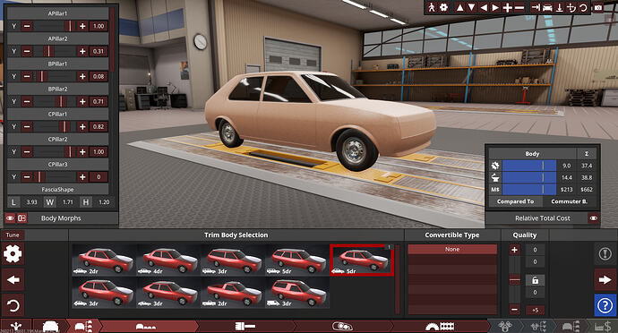Click the CPillar1 value field 0.82
618x333 pixels.
click(99, 126)
